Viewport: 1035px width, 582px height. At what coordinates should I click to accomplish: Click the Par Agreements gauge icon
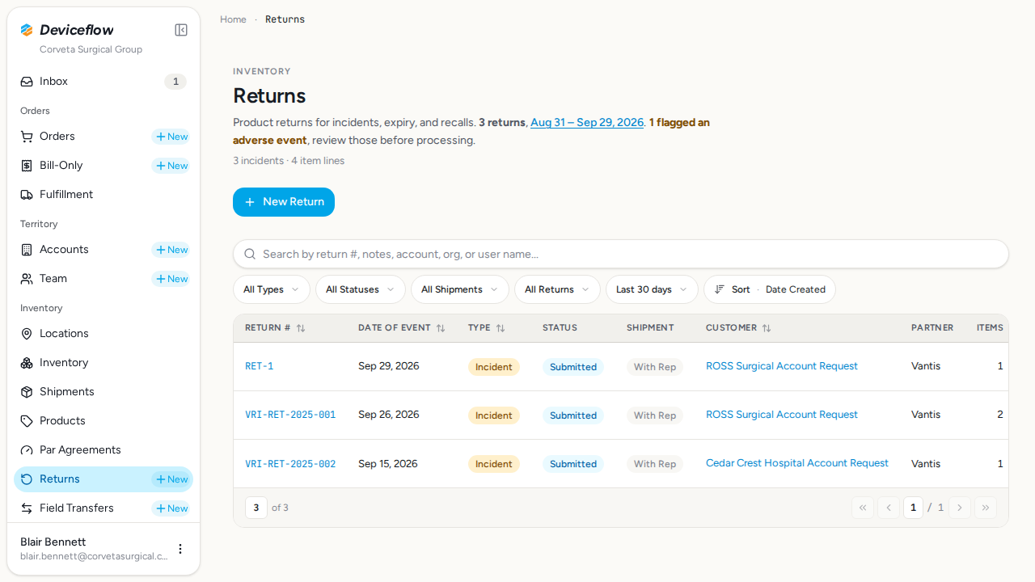tap(27, 450)
